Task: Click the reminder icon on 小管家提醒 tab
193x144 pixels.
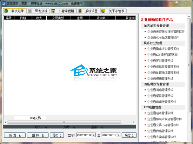Action: pos(53,11)
